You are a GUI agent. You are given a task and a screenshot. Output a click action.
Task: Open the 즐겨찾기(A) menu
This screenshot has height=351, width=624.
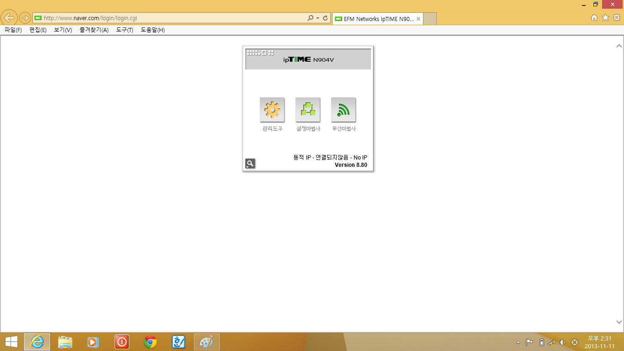tap(94, 30)
